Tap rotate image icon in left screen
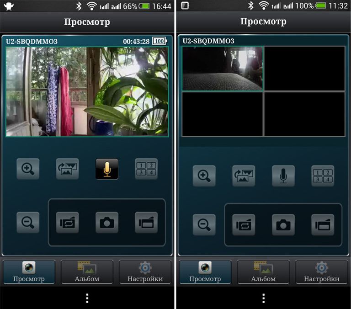 67,169
